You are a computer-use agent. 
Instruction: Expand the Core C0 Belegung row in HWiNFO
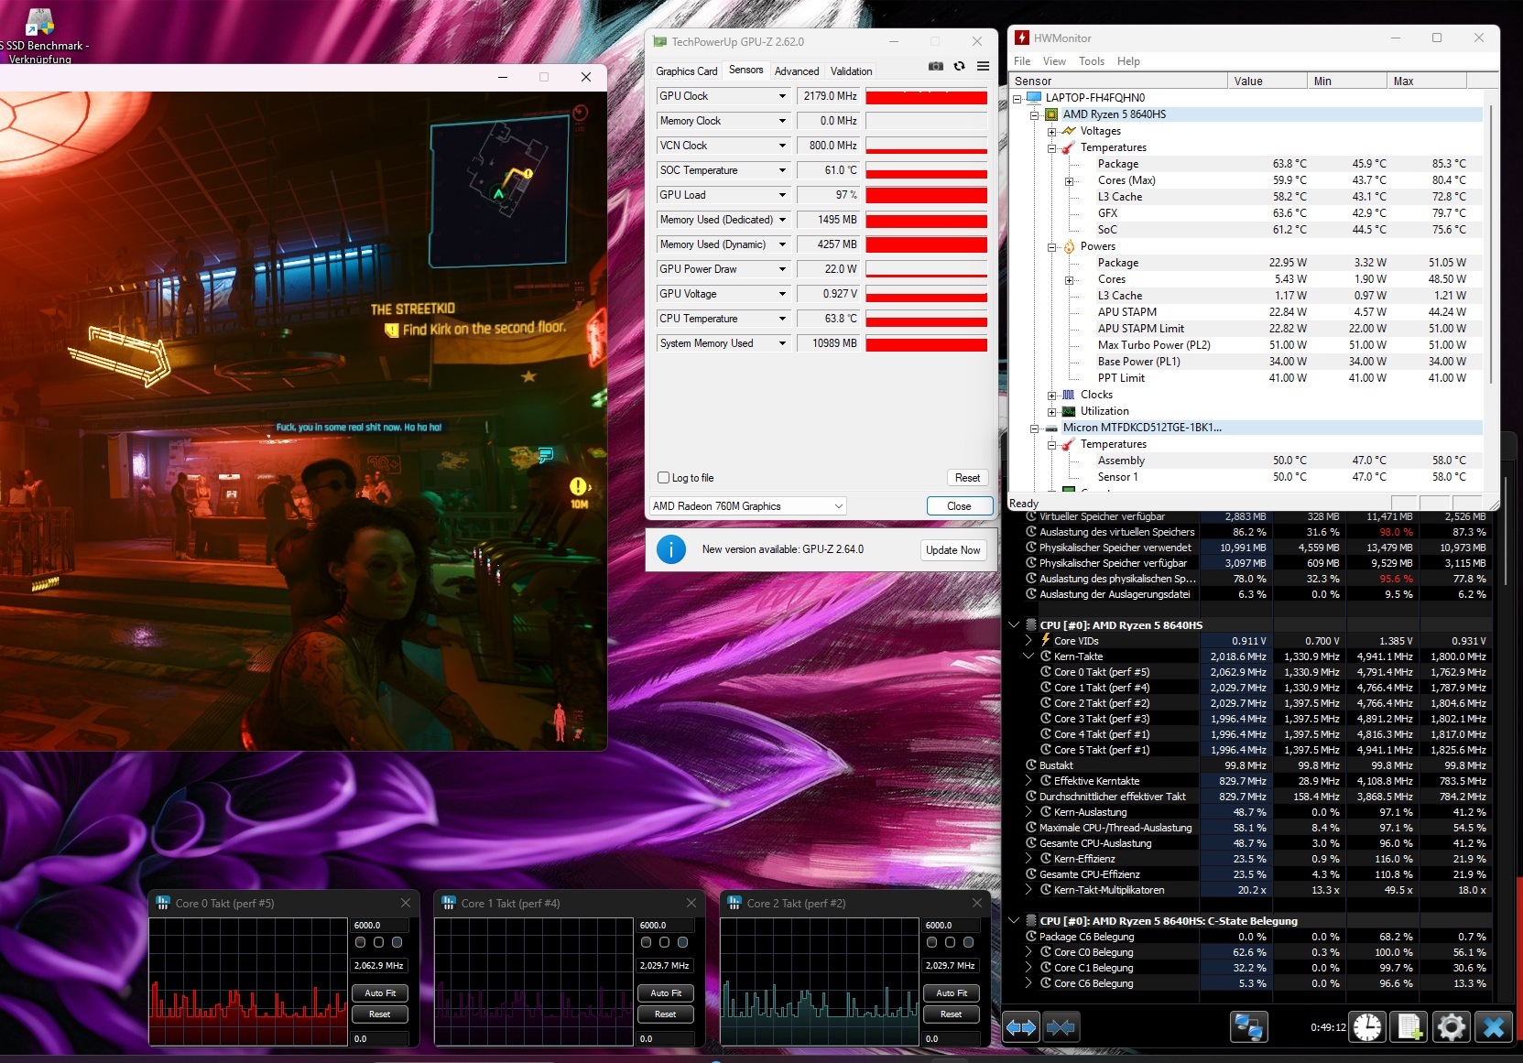[1028, 952]
